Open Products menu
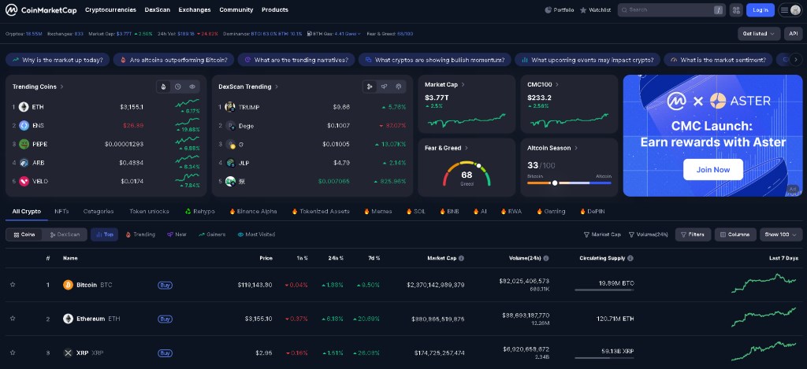 (x=275, y=9)
